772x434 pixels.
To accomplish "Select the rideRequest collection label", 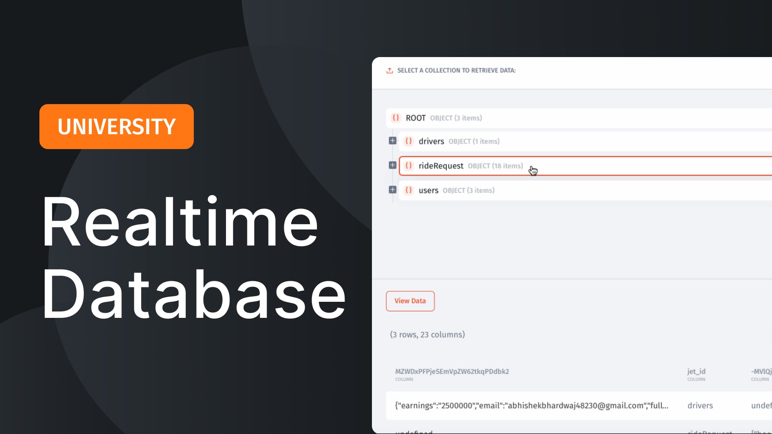I will [441, 166].
